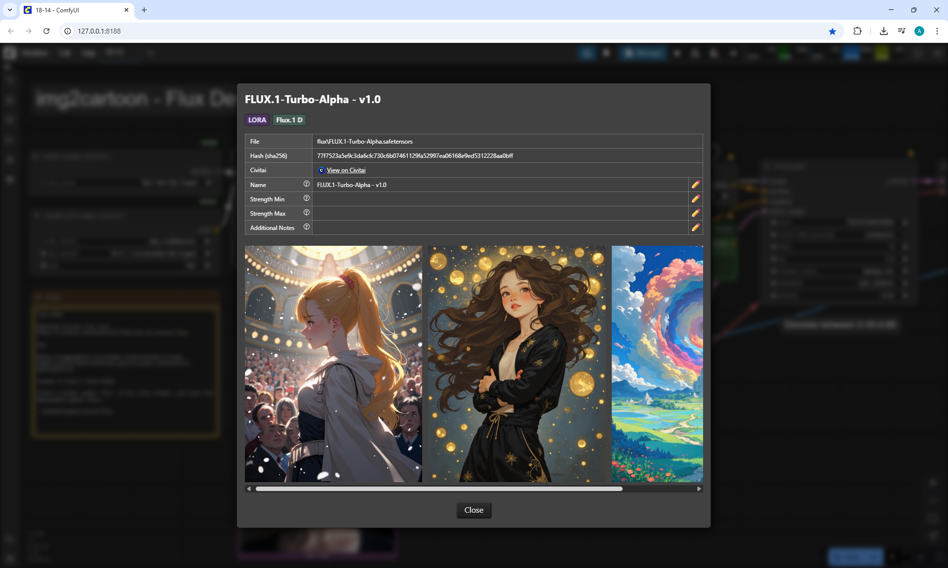948x568 pixels.
Task: Click pencil icon for Strength Max
Action: [695, 213]
